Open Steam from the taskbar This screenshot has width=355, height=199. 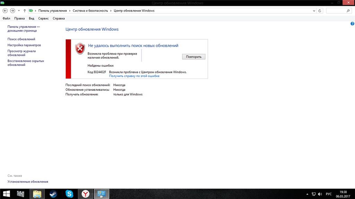53,194
